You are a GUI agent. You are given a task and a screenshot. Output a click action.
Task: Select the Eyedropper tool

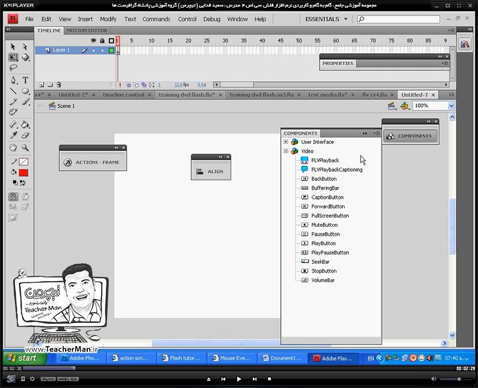(x=13, y=136)
